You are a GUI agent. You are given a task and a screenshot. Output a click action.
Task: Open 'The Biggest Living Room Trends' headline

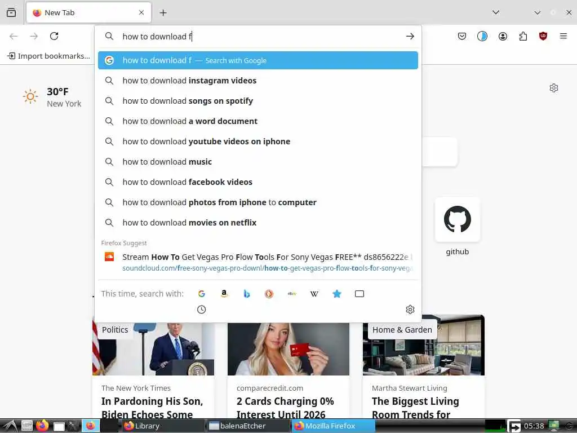pyautogui.click(x=415, y=408)
